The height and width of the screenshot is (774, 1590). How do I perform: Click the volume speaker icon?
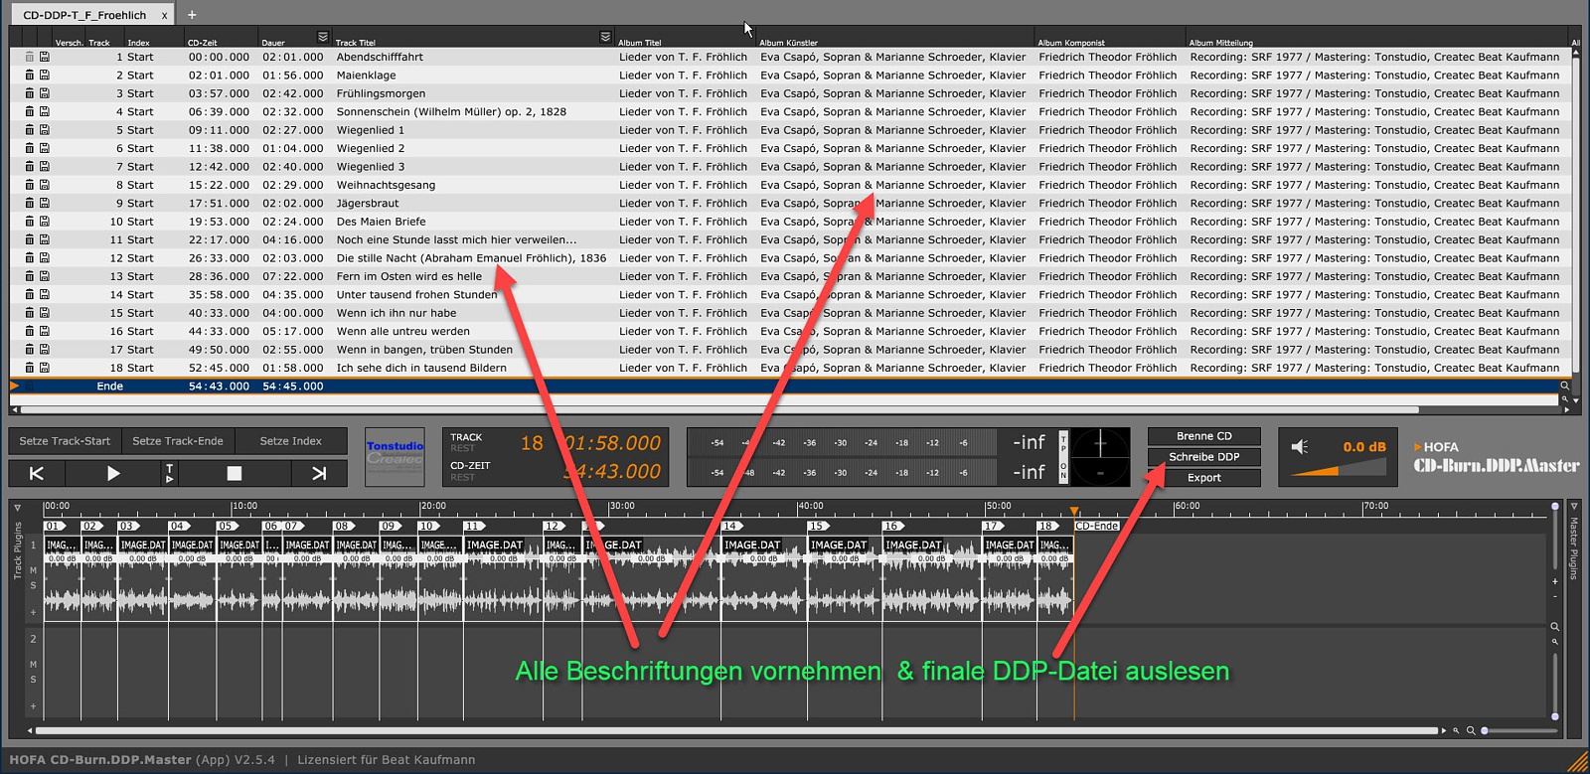1300,447
